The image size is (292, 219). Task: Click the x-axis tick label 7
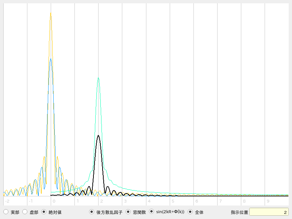pos(220,201)
